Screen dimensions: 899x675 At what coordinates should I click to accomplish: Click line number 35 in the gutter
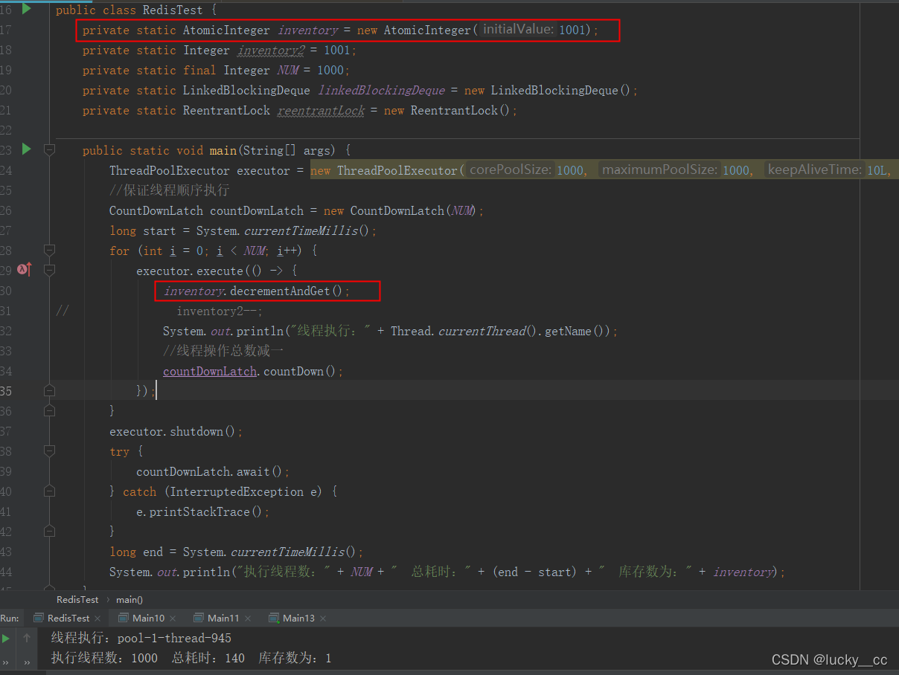pyautogui.click(x=6, y=391)
